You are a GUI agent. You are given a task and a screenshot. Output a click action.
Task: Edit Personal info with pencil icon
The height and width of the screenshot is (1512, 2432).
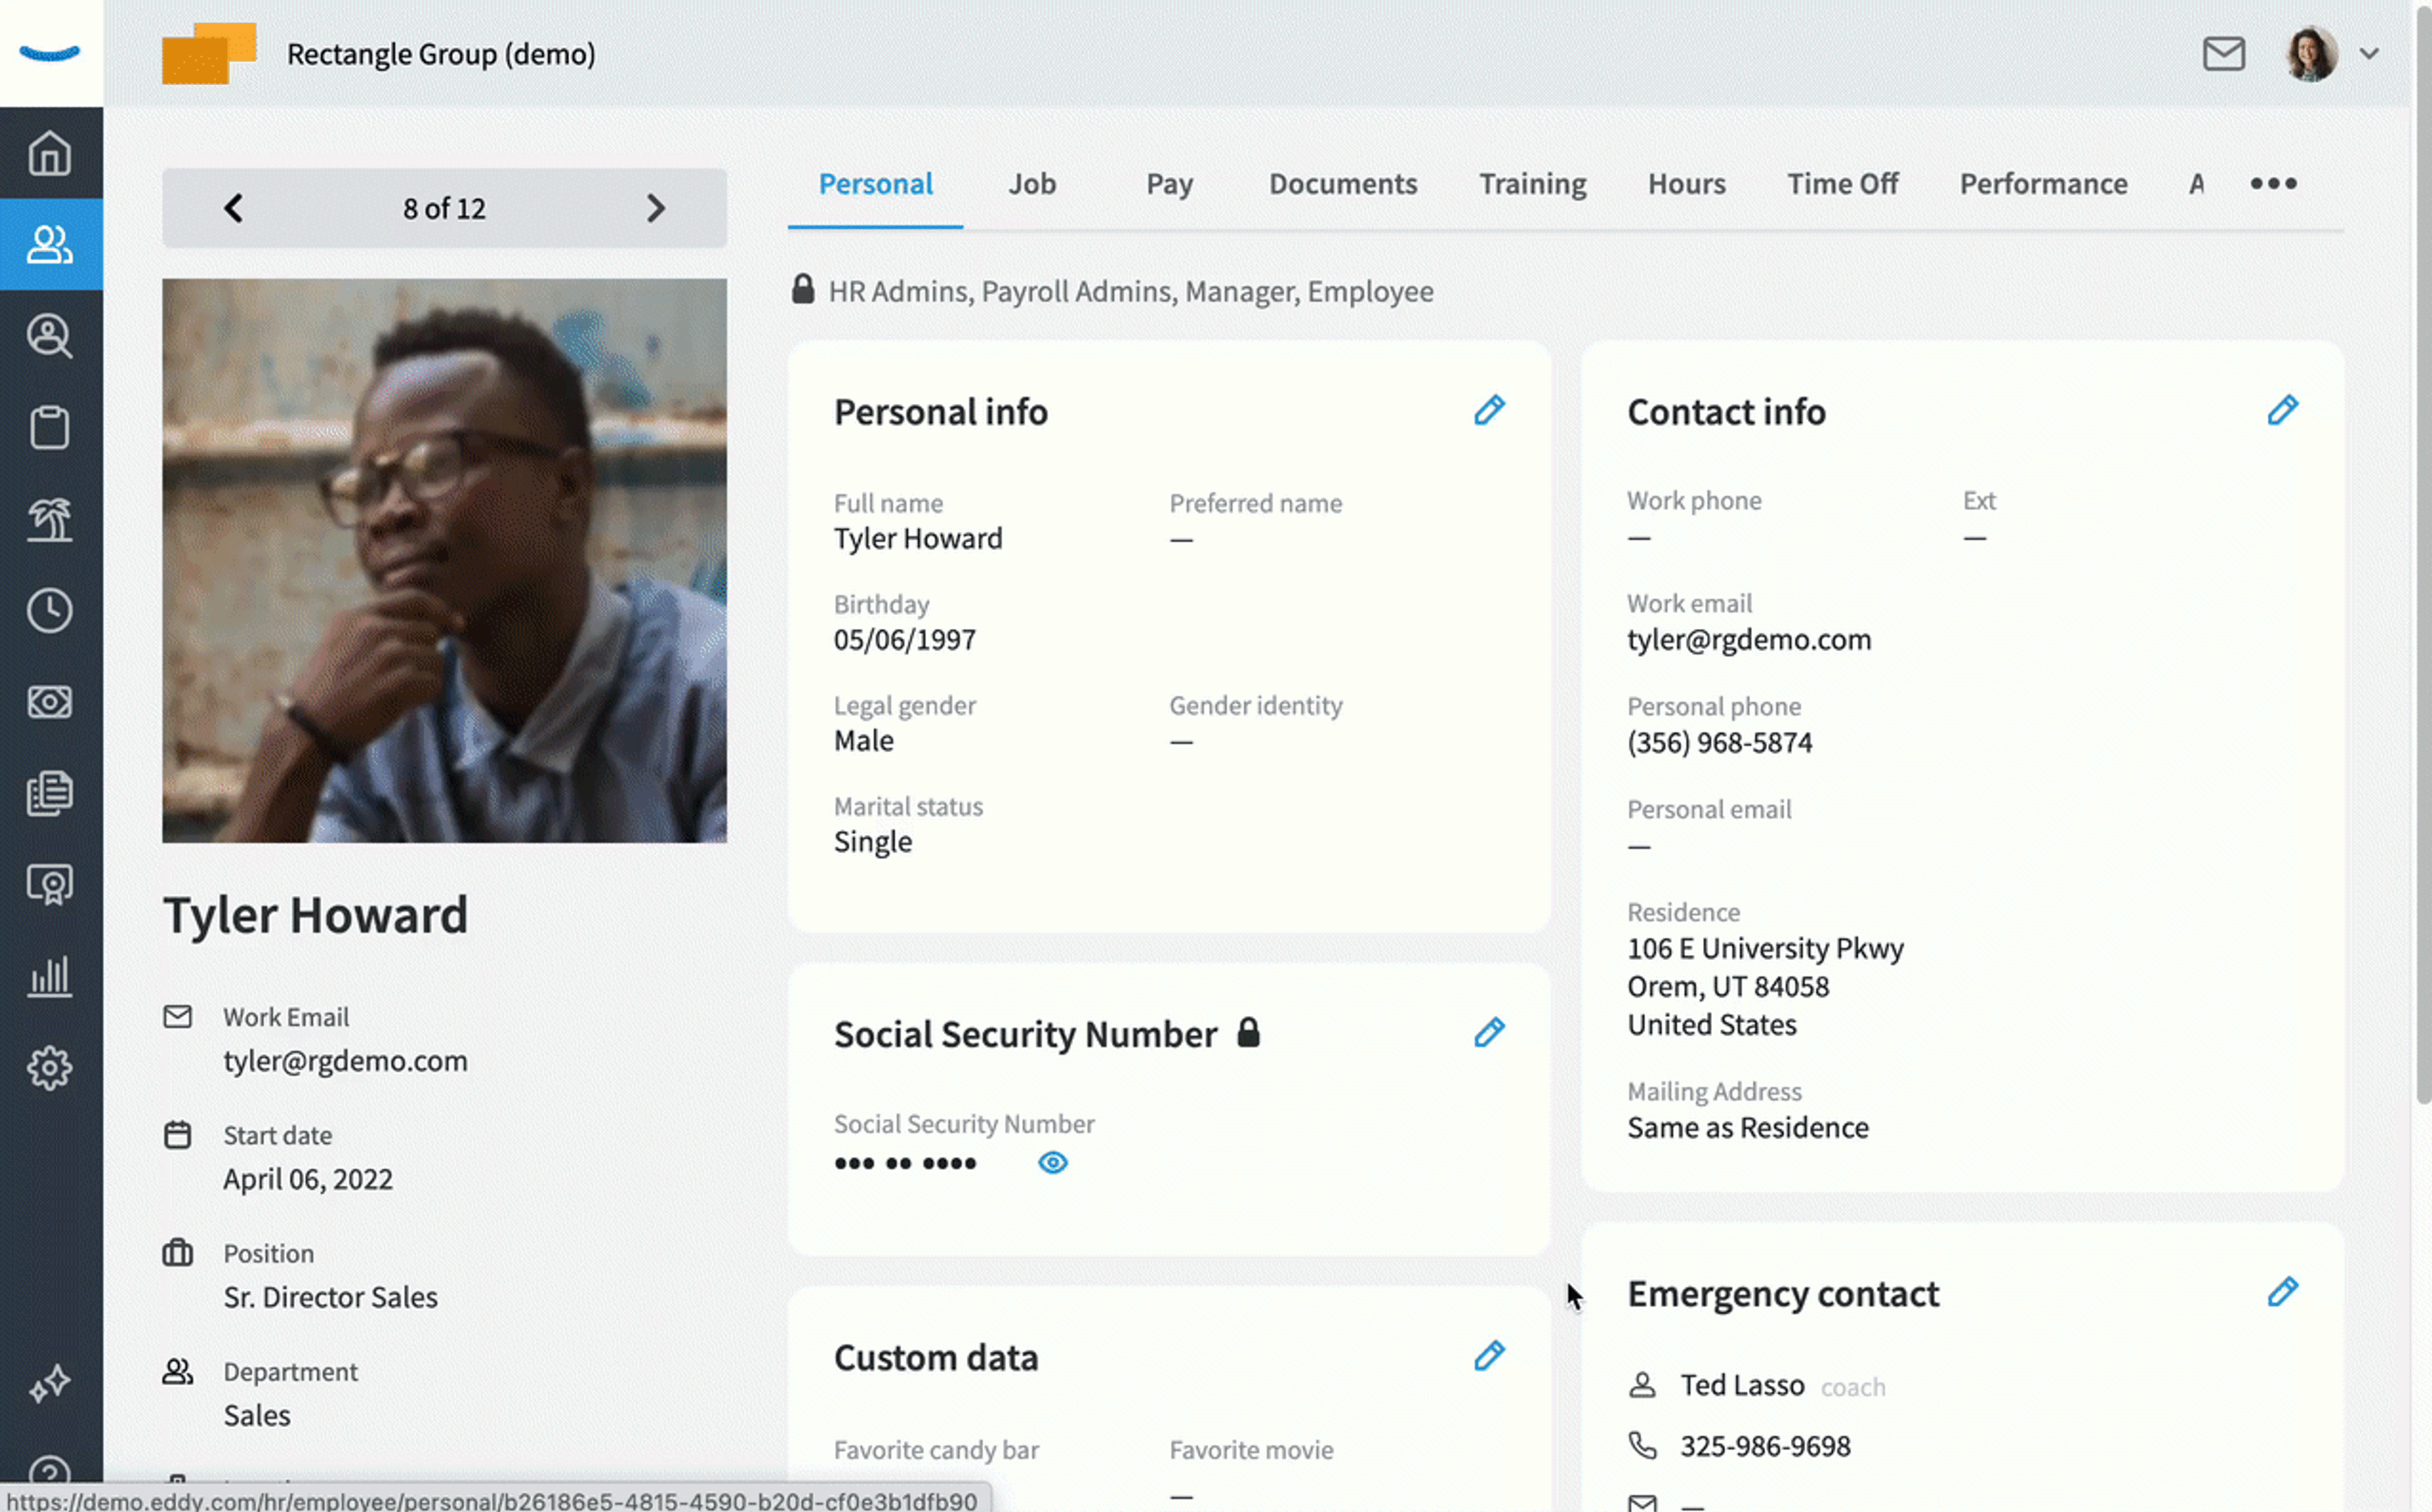(1489, 410)
